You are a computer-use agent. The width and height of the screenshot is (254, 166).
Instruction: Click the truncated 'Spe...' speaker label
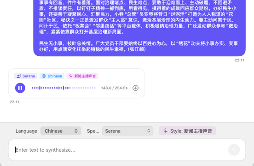[93, 131]
